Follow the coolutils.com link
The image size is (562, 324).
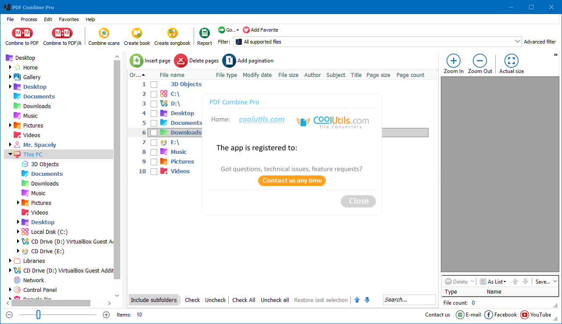262,119
